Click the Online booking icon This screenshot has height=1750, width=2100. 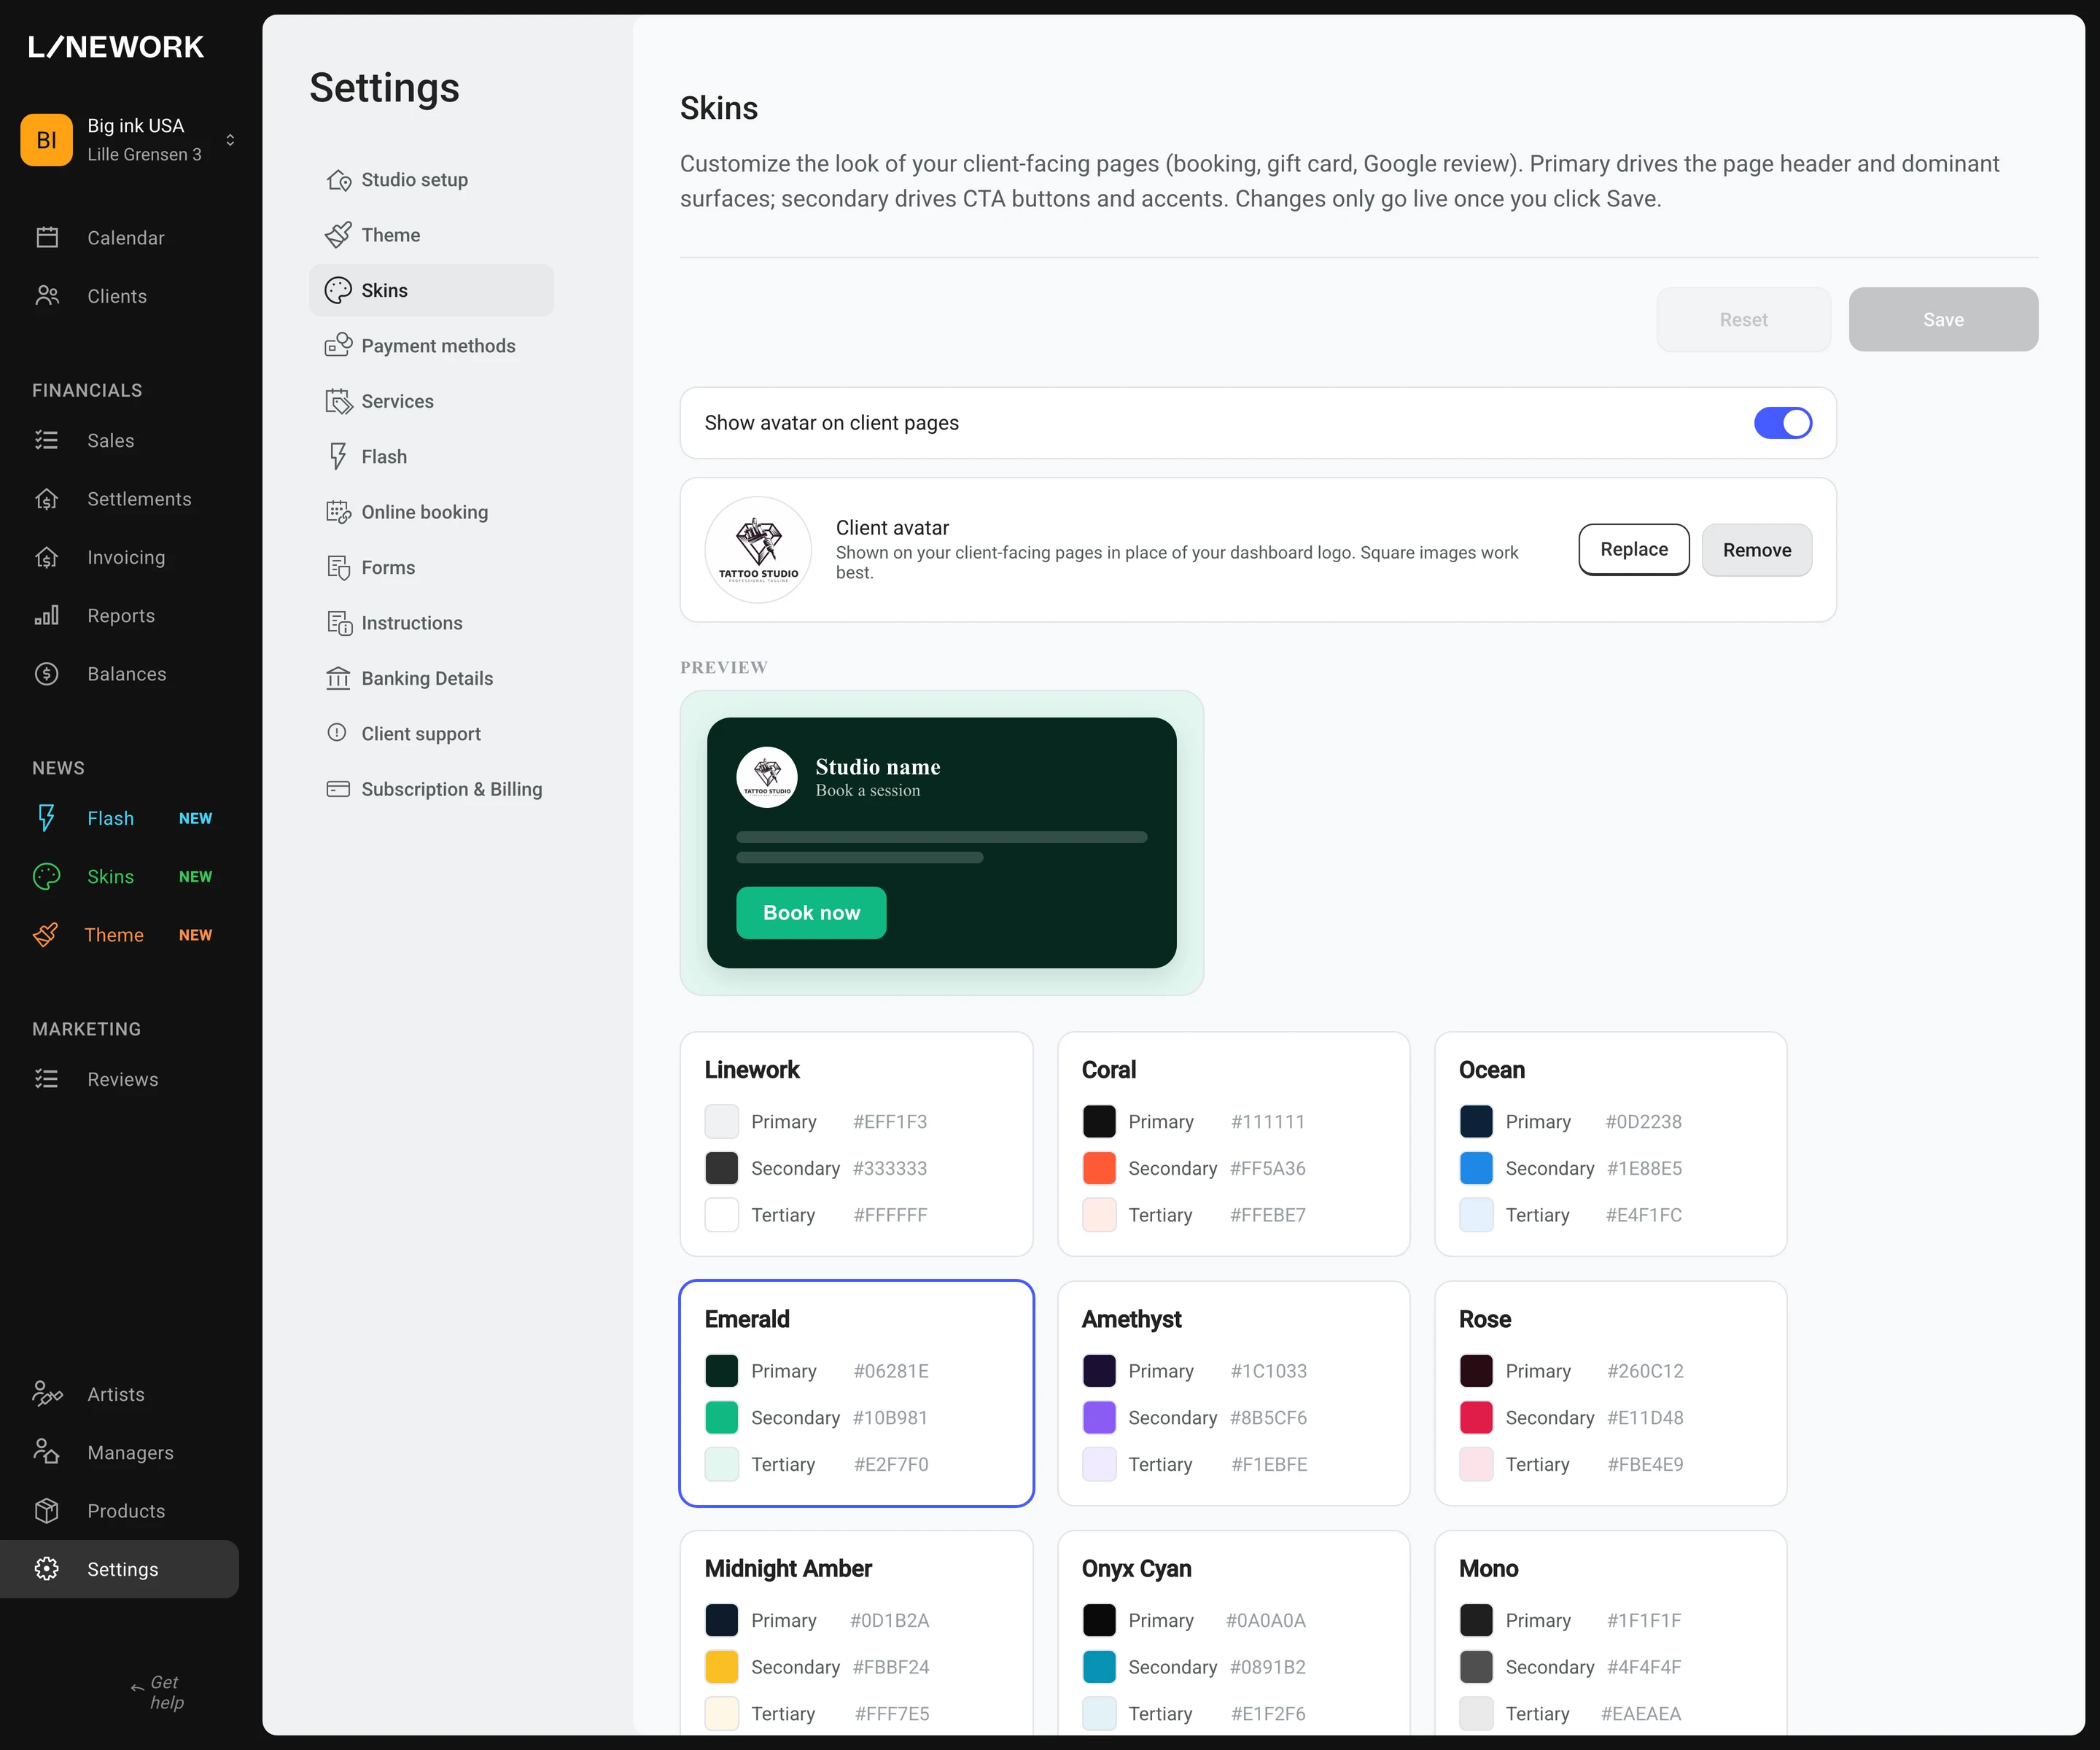[x=339, y=512]
